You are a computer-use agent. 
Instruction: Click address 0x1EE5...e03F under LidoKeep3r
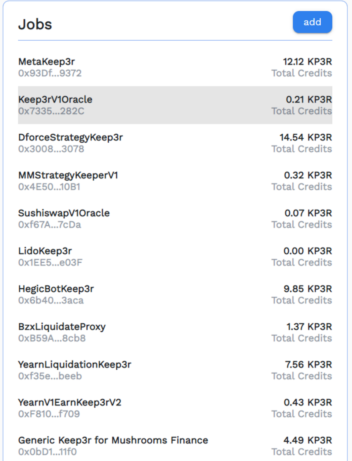(50, 262)
